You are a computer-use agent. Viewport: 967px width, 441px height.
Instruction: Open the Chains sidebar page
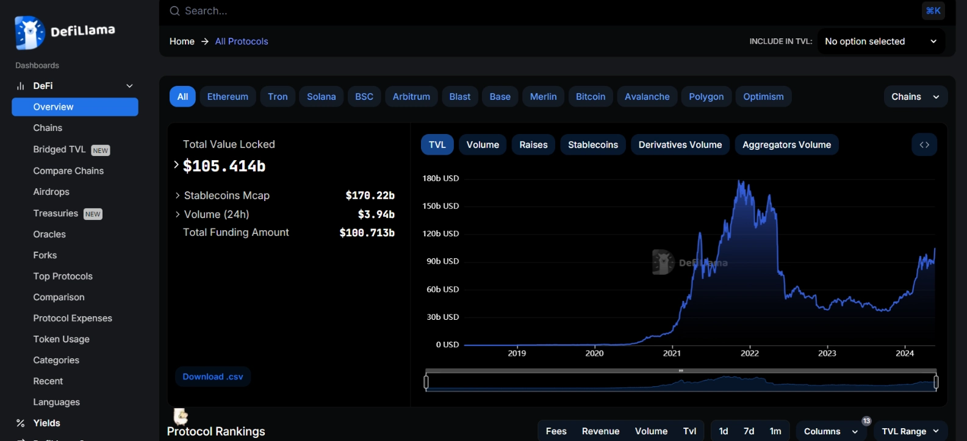point(48,128)
